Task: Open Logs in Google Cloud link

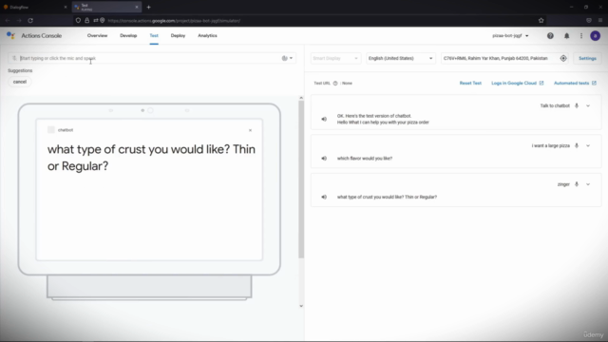Action: 518,84
